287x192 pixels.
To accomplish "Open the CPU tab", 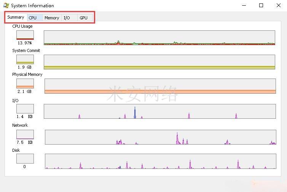I will pyautogui.click(x=33, y=18).
